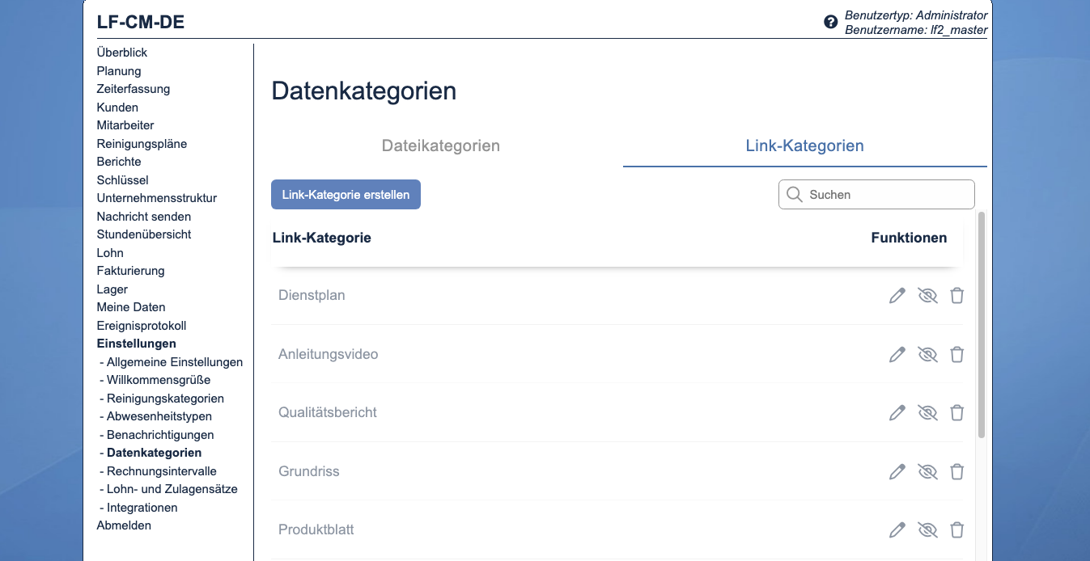Navigate to Kunden
Image resolution: width=1090 pixels, height=561 pixels.
pos(117,108)
